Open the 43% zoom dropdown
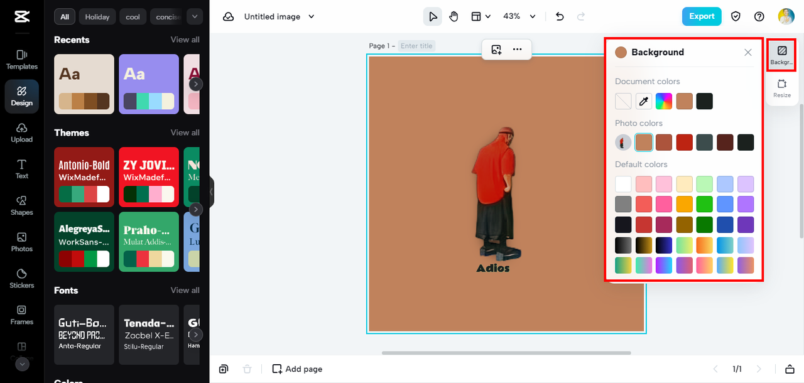Viewport: 804px width, 383px height. 519,16
